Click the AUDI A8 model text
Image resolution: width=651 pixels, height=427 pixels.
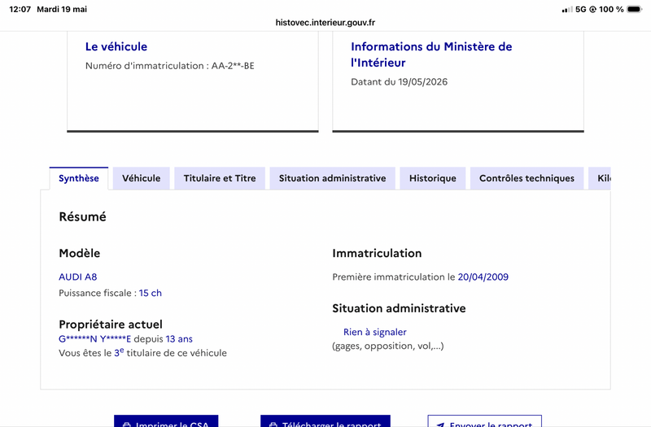pos(78,277)
